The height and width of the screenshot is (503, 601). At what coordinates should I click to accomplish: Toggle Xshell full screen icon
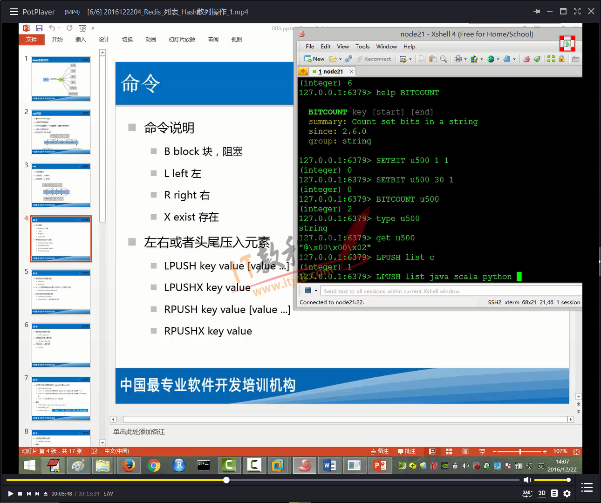(551, 59)
